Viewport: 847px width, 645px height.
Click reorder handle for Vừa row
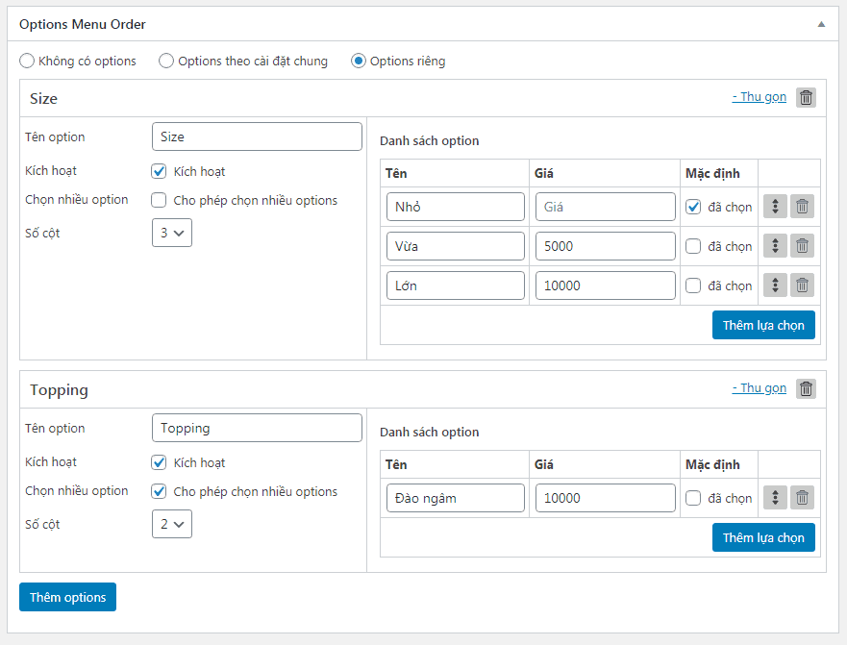(775, 246)
